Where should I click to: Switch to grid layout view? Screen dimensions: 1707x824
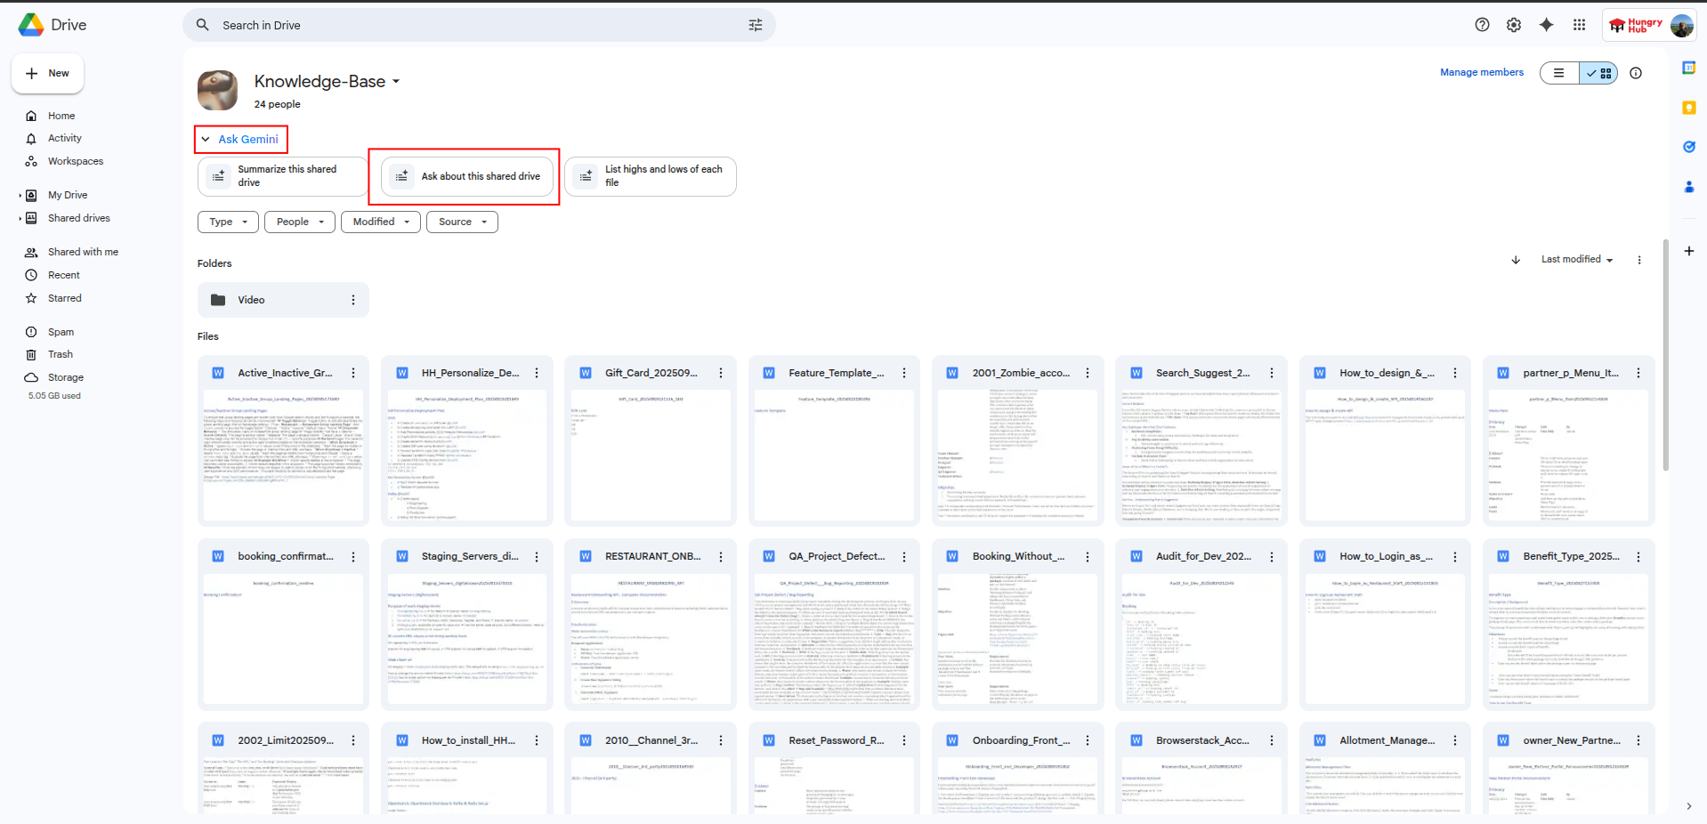coord(1599,73)
